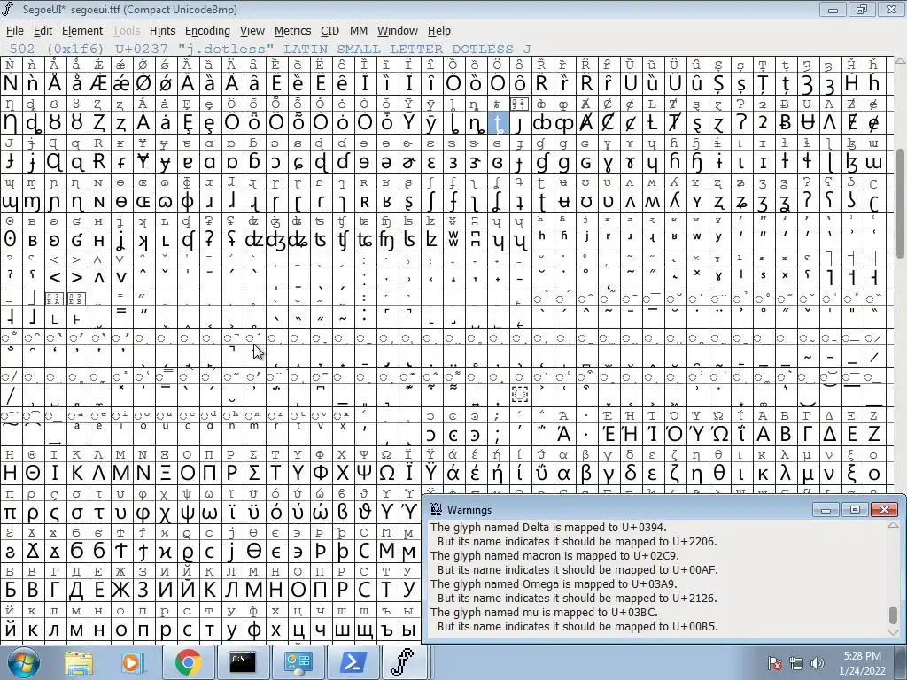Viewport: 907px width, 680px height.
Task: Click the volume speaker tray icon
Action: point(818,663)
